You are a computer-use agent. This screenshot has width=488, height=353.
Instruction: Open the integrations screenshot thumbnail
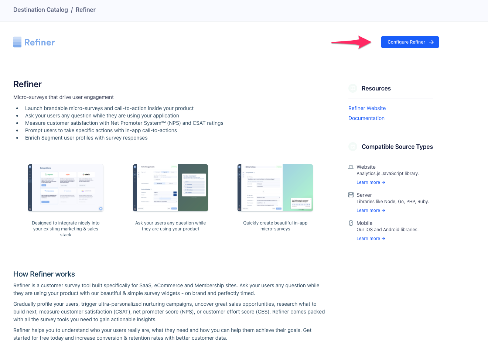pos(66,188)
